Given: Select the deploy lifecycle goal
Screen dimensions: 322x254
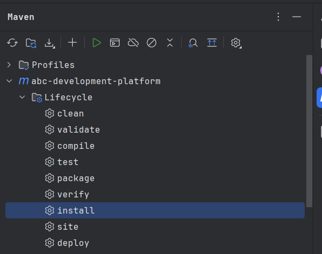Looking at the screenshot, I should [x=155, y=243].
